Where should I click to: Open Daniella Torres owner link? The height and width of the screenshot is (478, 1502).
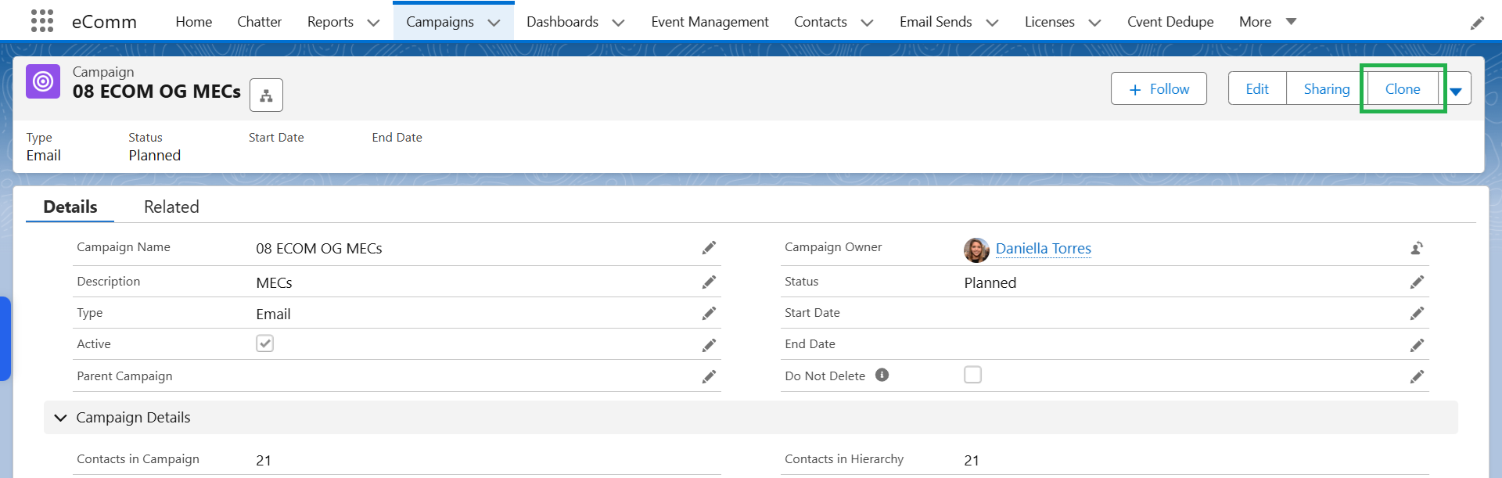click(1043, 248)
